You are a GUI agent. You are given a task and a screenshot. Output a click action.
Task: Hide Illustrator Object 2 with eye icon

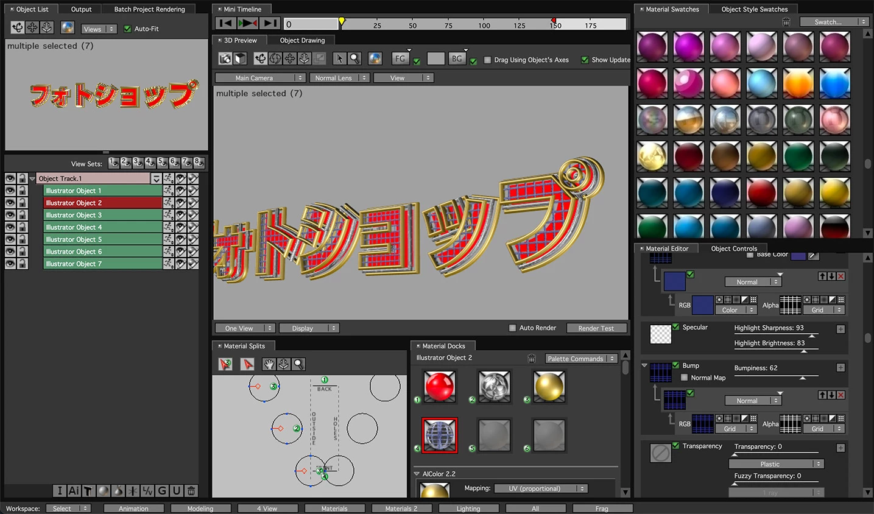(x=10, y=203)
